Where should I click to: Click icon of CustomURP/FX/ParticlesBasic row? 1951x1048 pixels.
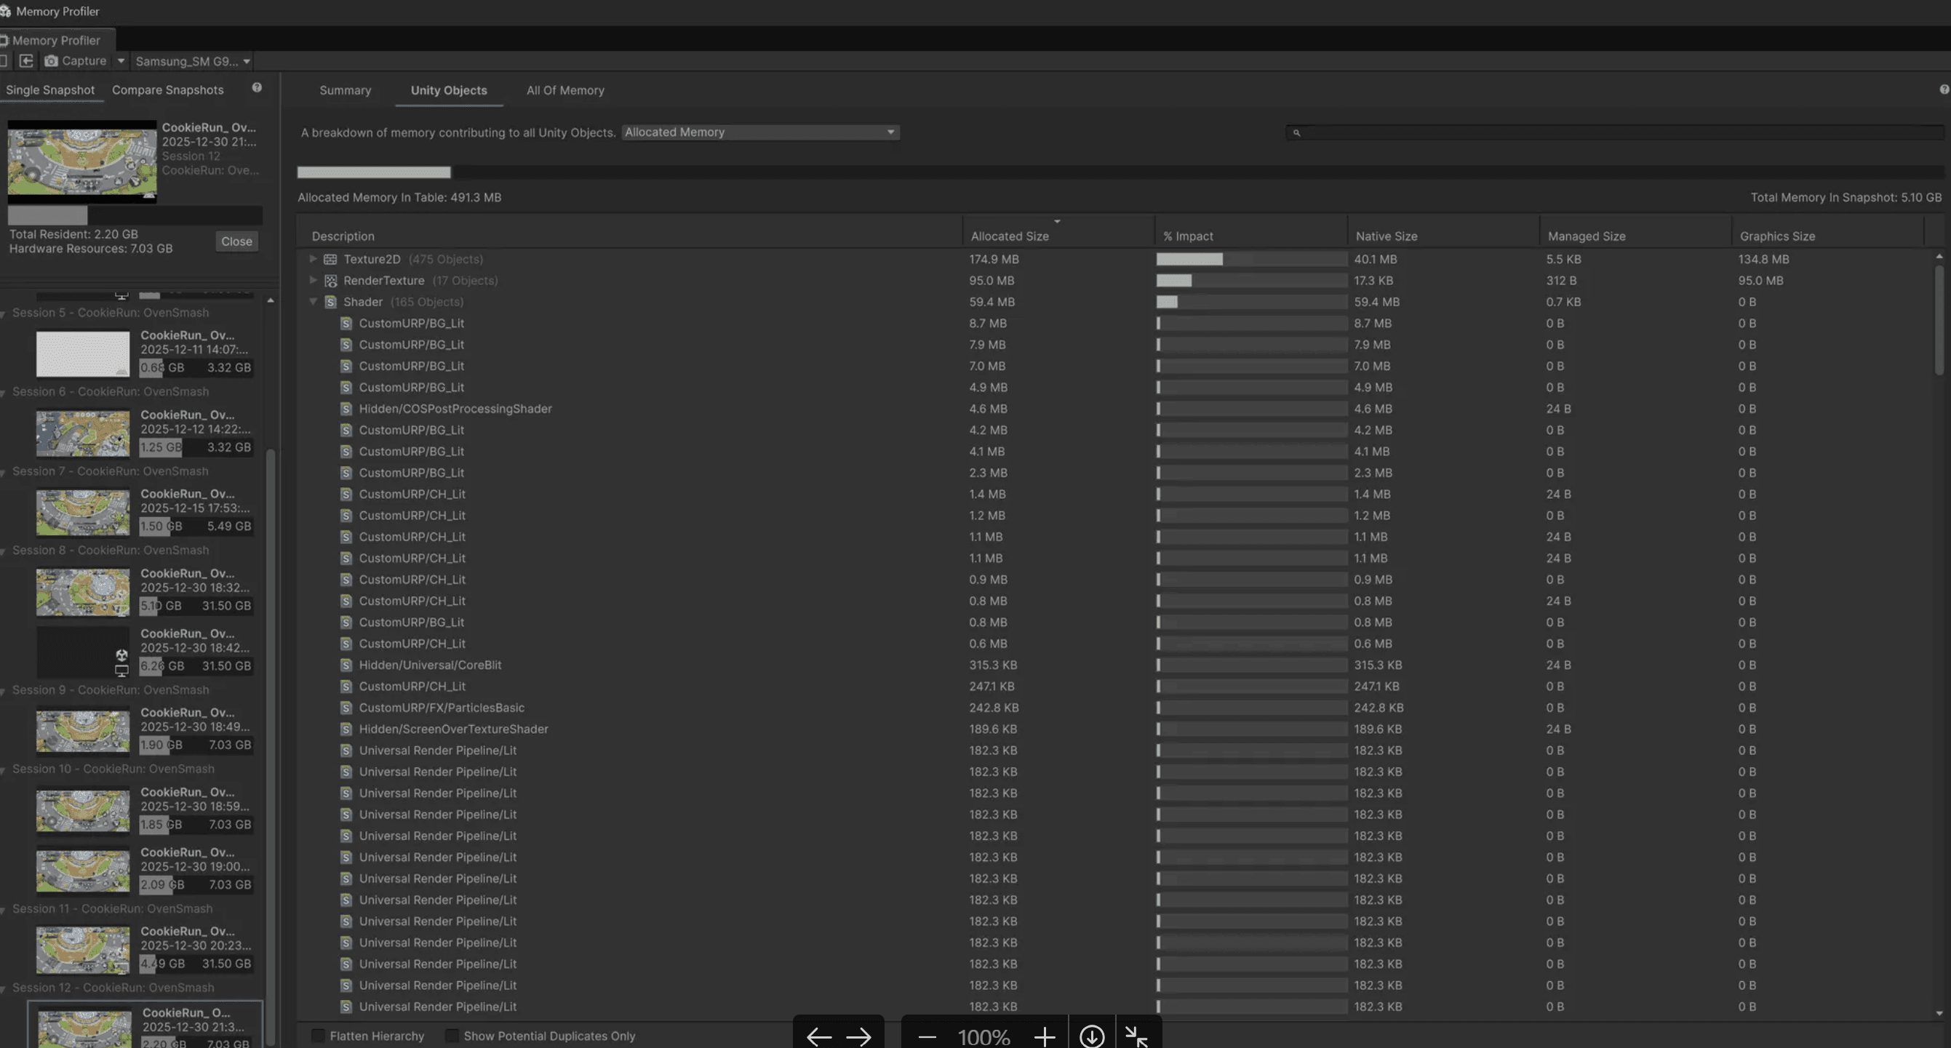pyautogui.click(x=346, y=707)
